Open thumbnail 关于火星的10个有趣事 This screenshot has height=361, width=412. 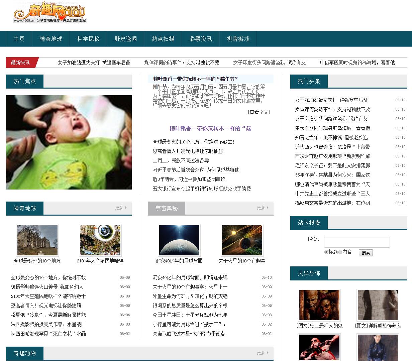(242, 240)
